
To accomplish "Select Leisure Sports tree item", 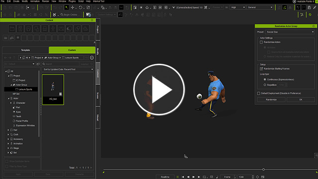I will click(25, 89).
